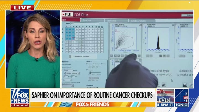Select well H1 in the plate grid
Viewport: 199px width, 112px height.
67,51
